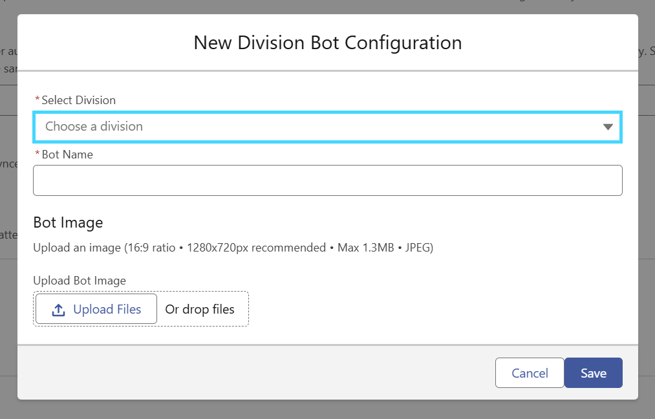Image resolution: width=655 pixels, height=419 pixels.
Task: Click the 'Select Division' label
Action: tap(78, 100)
